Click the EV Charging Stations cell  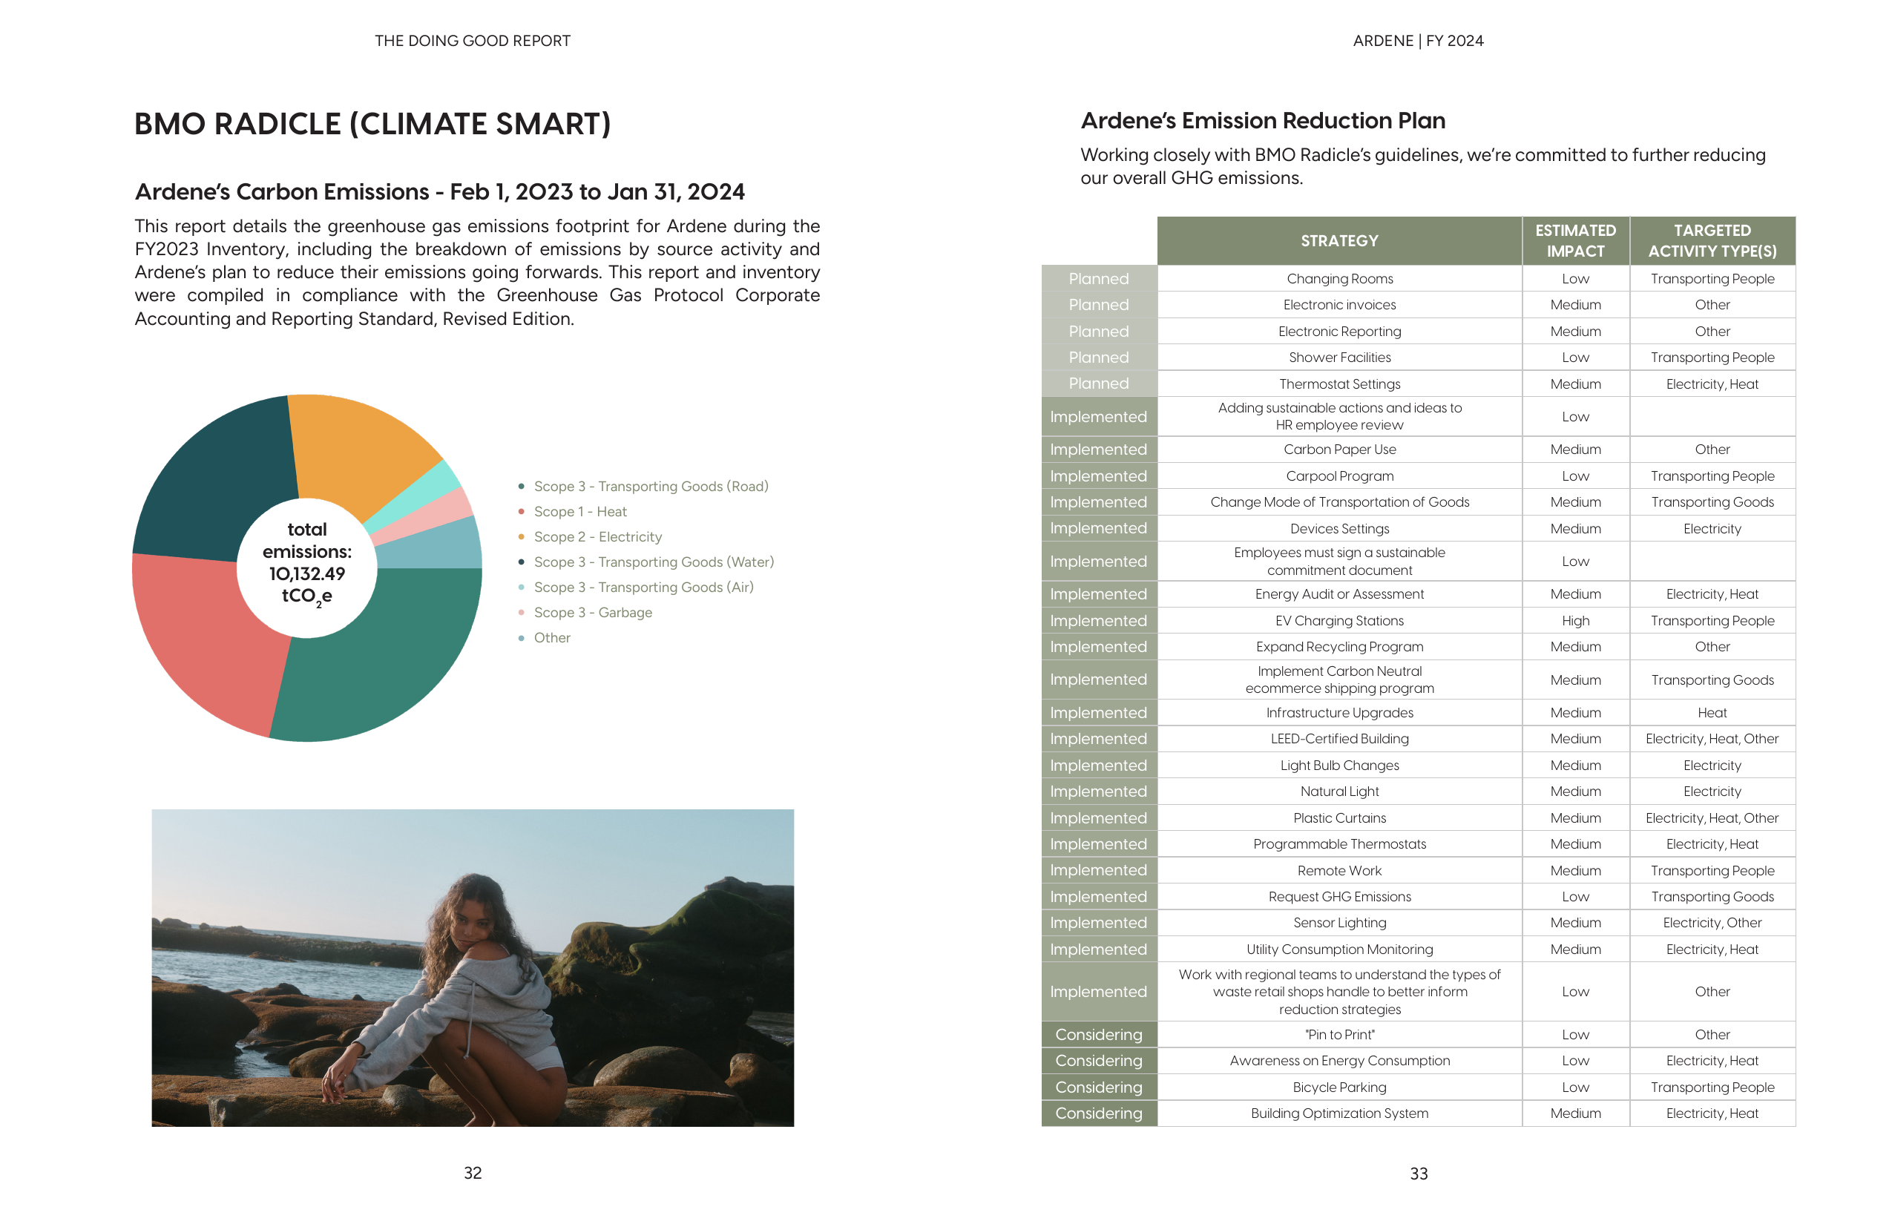pyautogui.click(x=1339, y=621)
